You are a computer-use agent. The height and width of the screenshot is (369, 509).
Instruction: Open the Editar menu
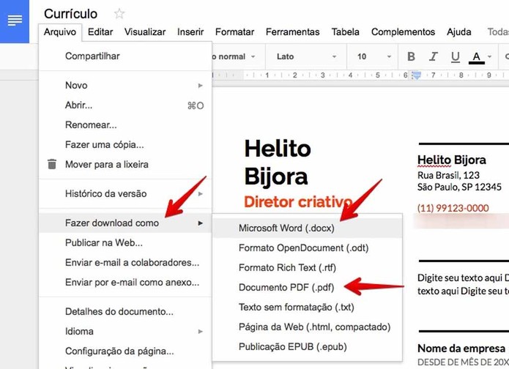(x=100, y=31)
